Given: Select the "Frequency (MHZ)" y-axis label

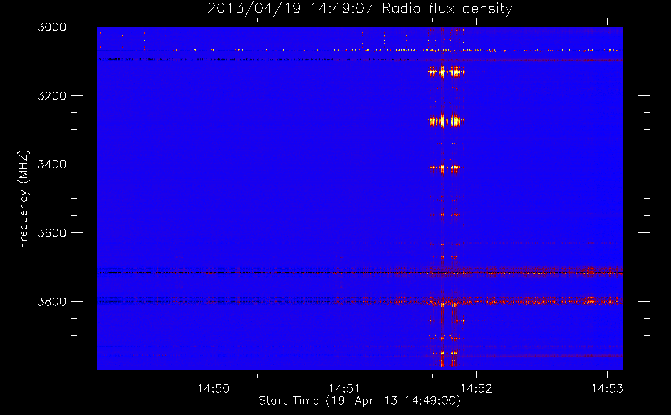Looking at the screenshot, I should (x=24, y=199).
